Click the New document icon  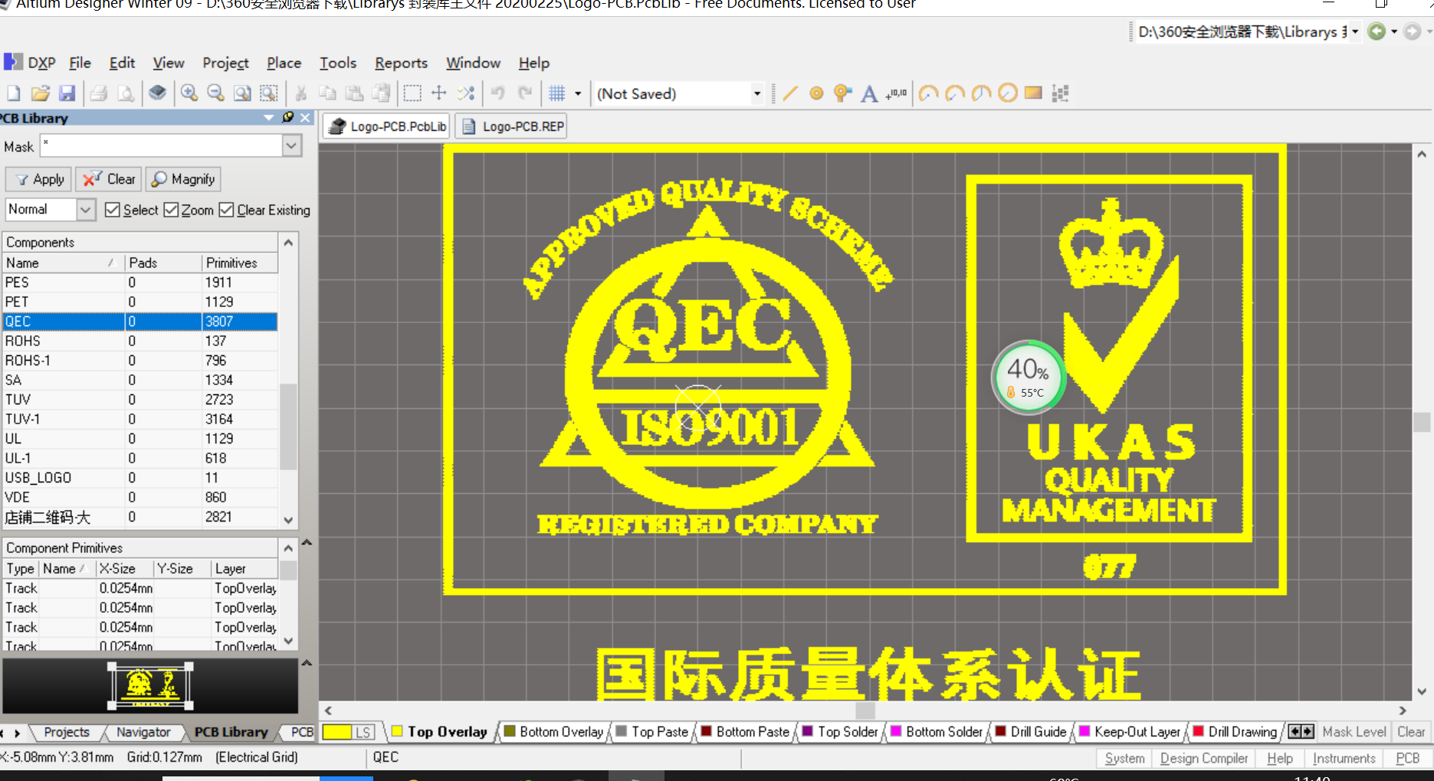[14, 93]
